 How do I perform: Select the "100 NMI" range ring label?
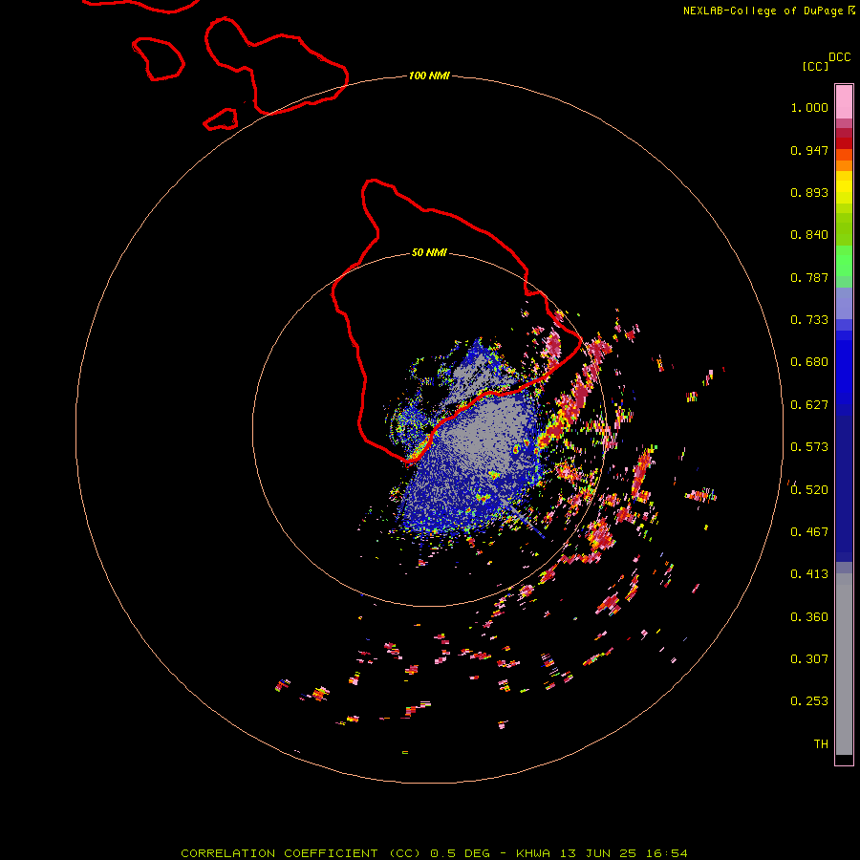click(429, 75)
